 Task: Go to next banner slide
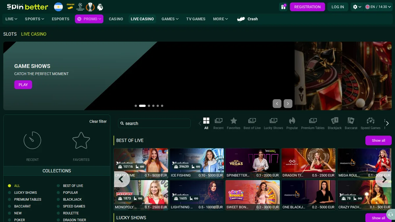click(x=288, y=104)
